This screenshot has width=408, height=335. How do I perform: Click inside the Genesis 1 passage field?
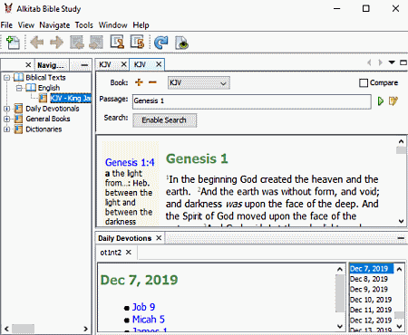[x=251, y=101]
